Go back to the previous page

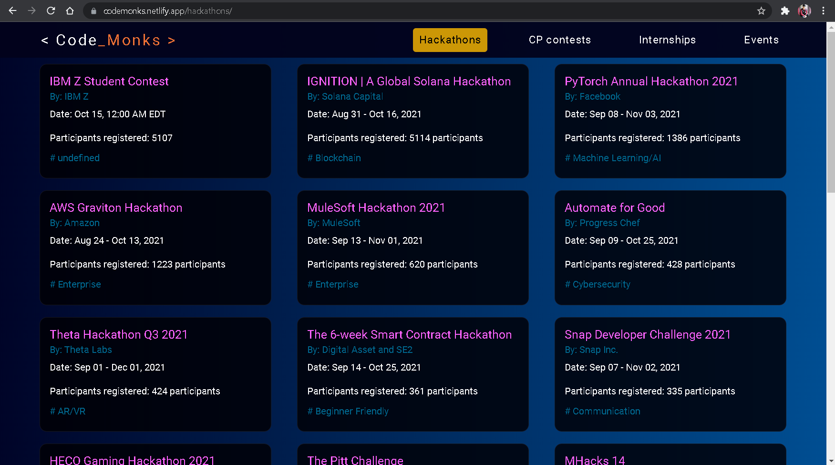pyautogui.click(x=12, y=10)
